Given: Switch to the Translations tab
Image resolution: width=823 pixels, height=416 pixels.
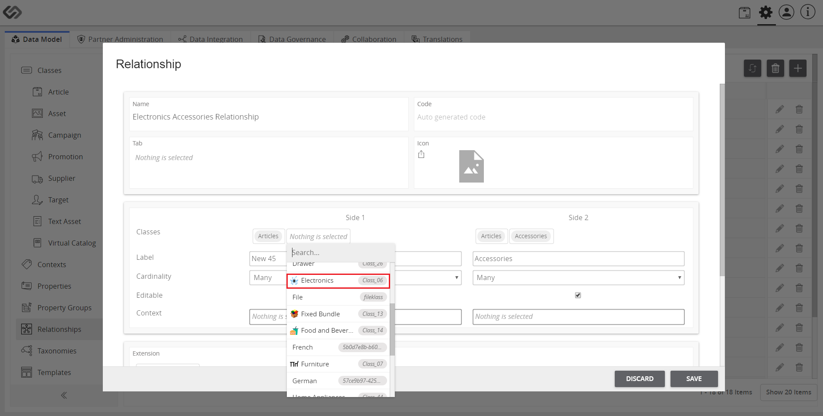Looking at the screenshot, I should (x=437, y=39).
